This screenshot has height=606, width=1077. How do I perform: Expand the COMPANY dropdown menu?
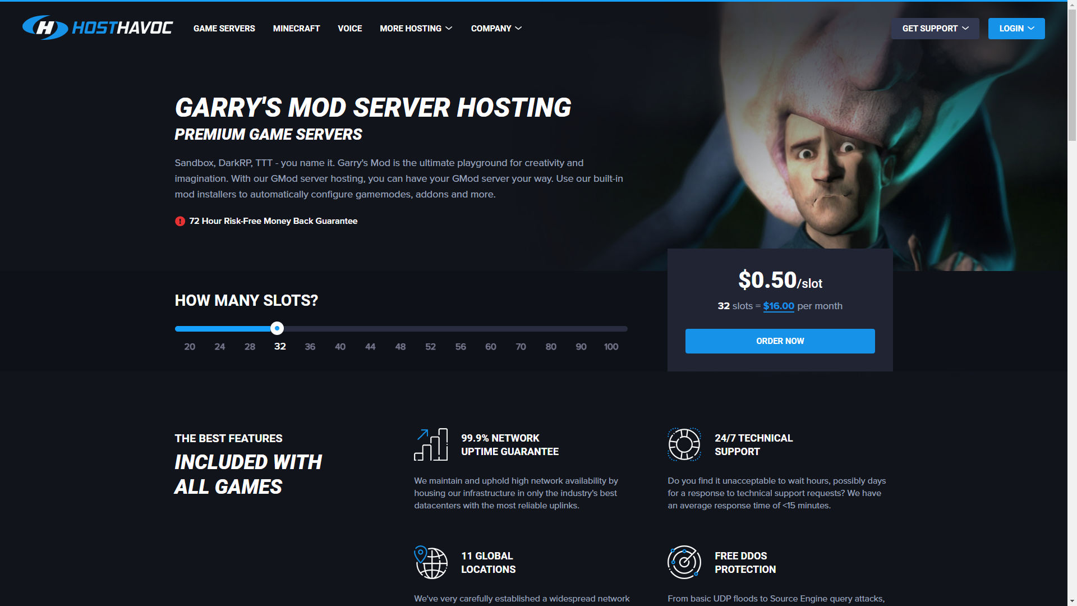tap(497, 28)
